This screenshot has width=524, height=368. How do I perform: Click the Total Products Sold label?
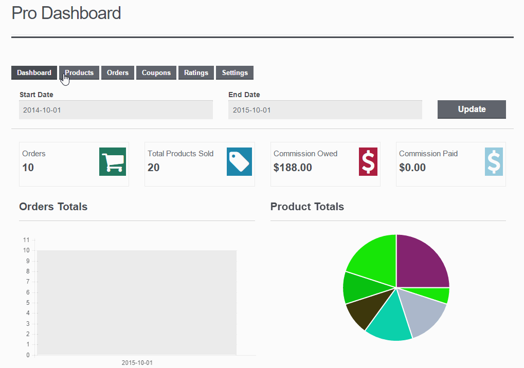[x=180, y=154]
